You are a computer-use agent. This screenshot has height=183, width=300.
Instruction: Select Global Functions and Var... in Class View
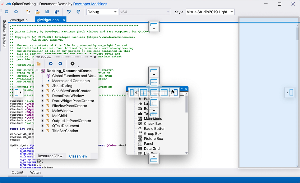pyautogui.click(x=74, y=76)
